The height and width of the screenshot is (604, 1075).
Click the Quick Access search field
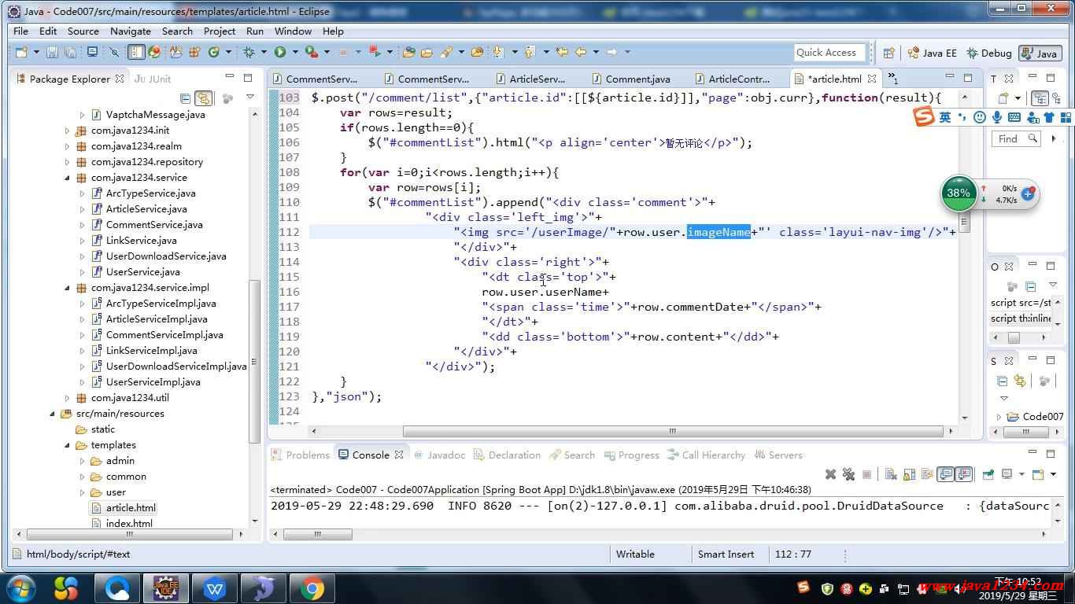click(829, 53)
